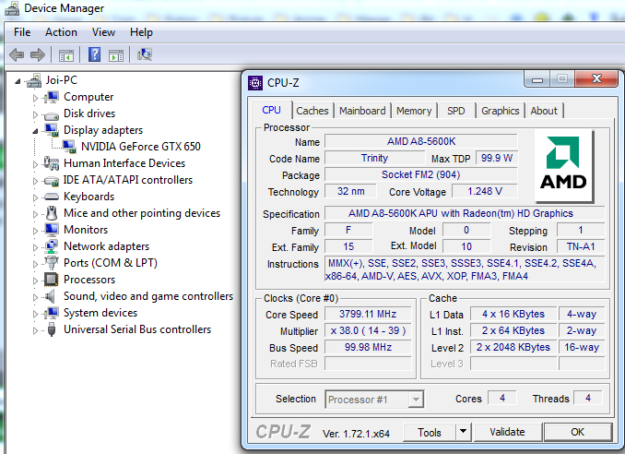Click the Computer category icon in tree
Image resolution: width=625 pixels, height=454 pixels.
click(52, 97)
